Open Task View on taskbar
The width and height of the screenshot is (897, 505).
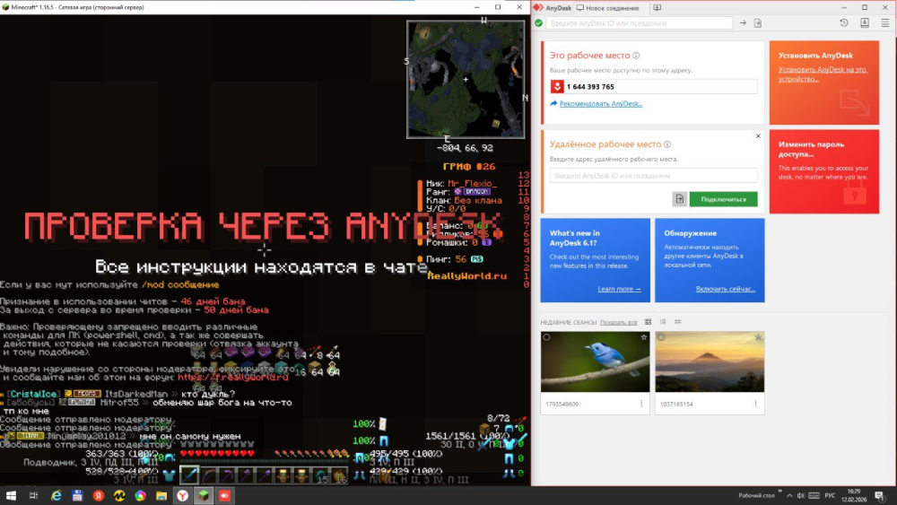click(x=33, y=495)
